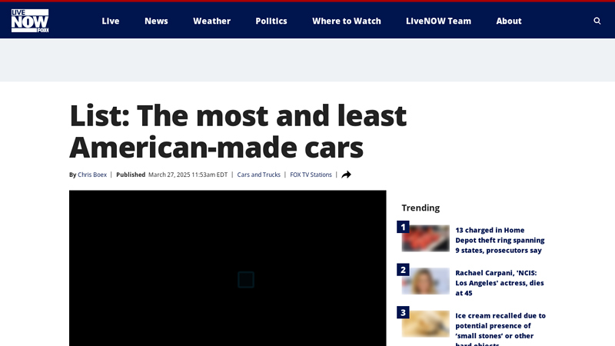Click Home Depot story thumbnail

(x=426, y=238)
